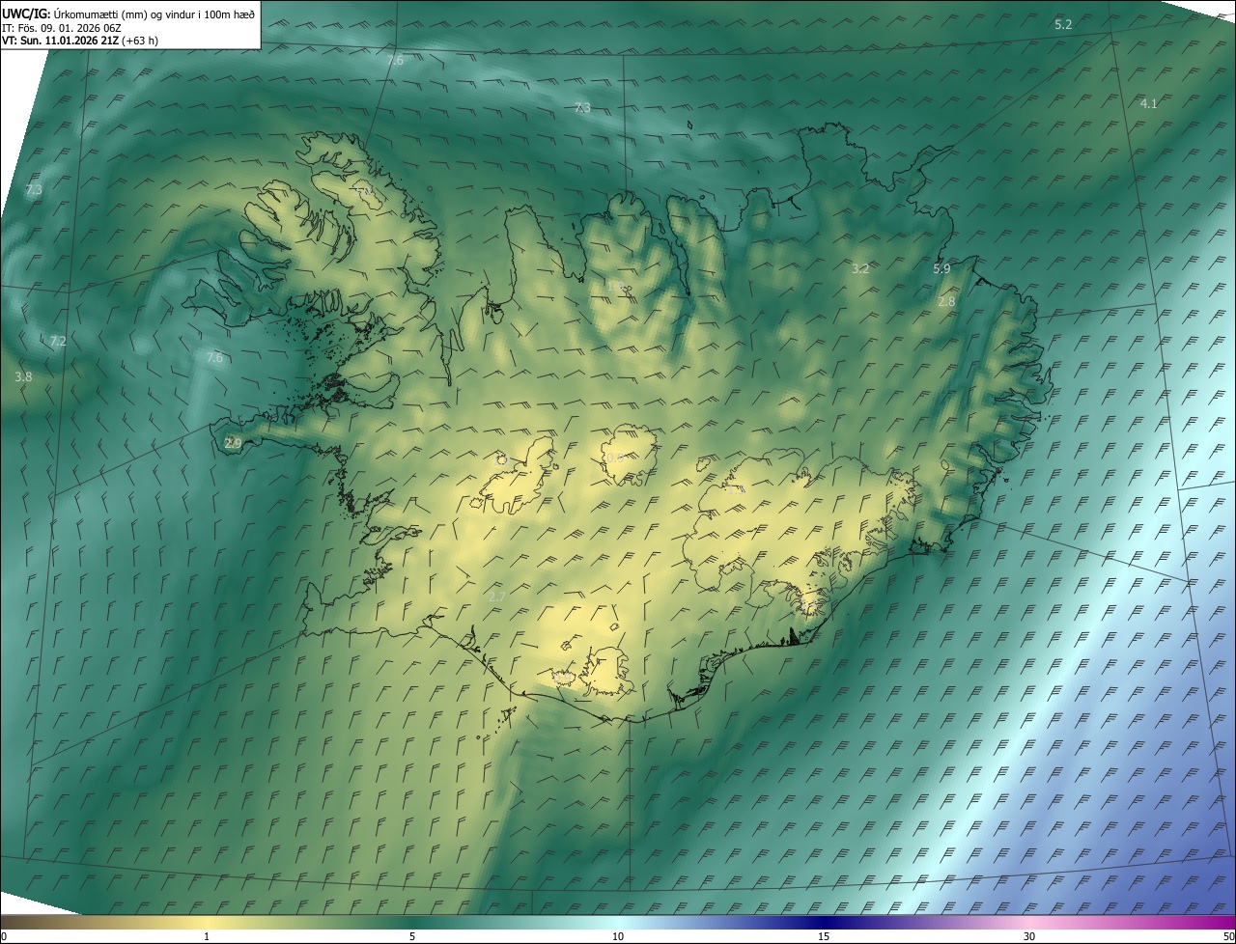Click the initial time line 'IT: Fös. 09. 01. 2026 06Z'
The height and width of the screenshot is (944, 1236).
(61, 27)
